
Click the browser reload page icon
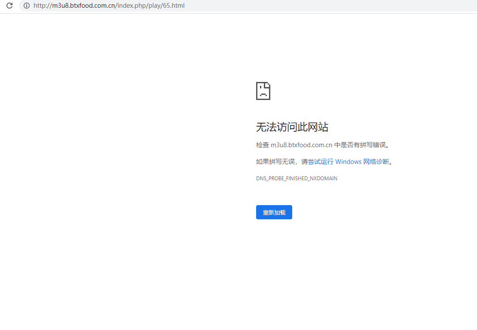click(9, 6)
